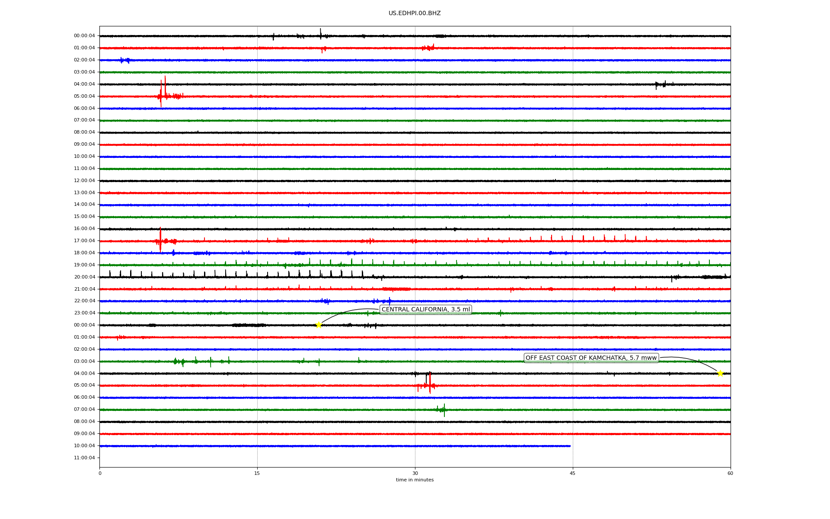Image resolution: width=830 pixels, height=519 pixels.
Task: Click the green spike on the second 07:00:04 trace
Action: pyautogui.click(x=444, y=410)
